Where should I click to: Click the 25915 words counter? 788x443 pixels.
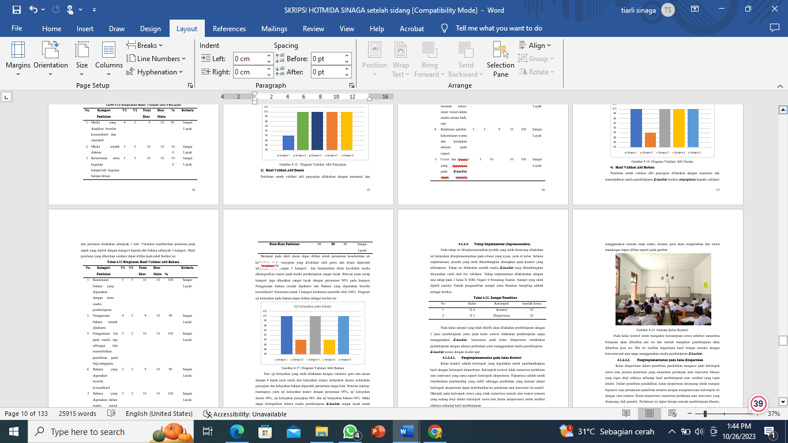point(77,414)
